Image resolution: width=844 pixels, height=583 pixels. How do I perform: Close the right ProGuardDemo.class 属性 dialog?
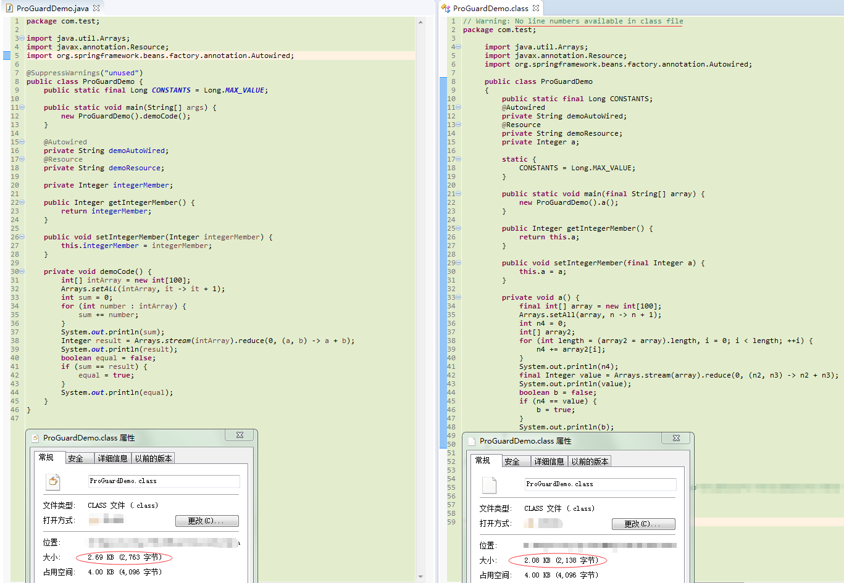pyautogui.click(x=676, y=438)
